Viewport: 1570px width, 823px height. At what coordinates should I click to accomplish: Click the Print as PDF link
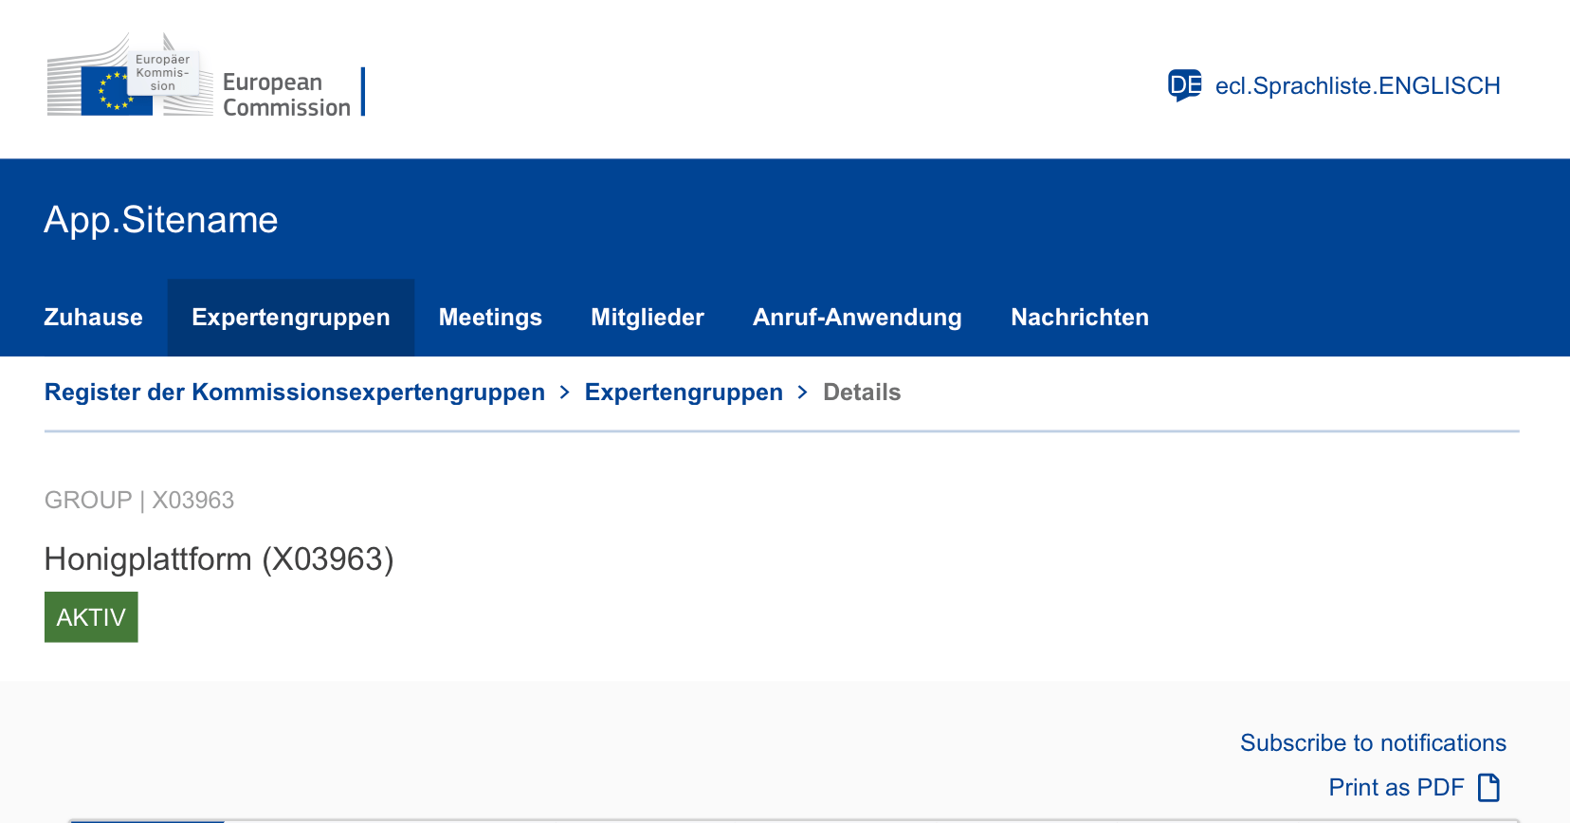click(1397, 788)
